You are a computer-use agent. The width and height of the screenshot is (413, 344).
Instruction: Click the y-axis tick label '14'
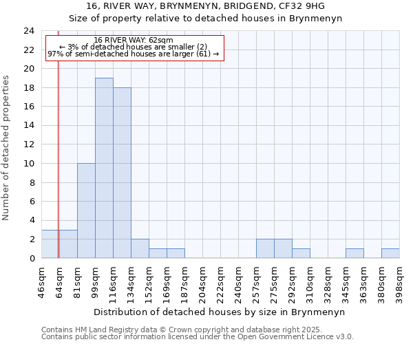tap(29, 125)
